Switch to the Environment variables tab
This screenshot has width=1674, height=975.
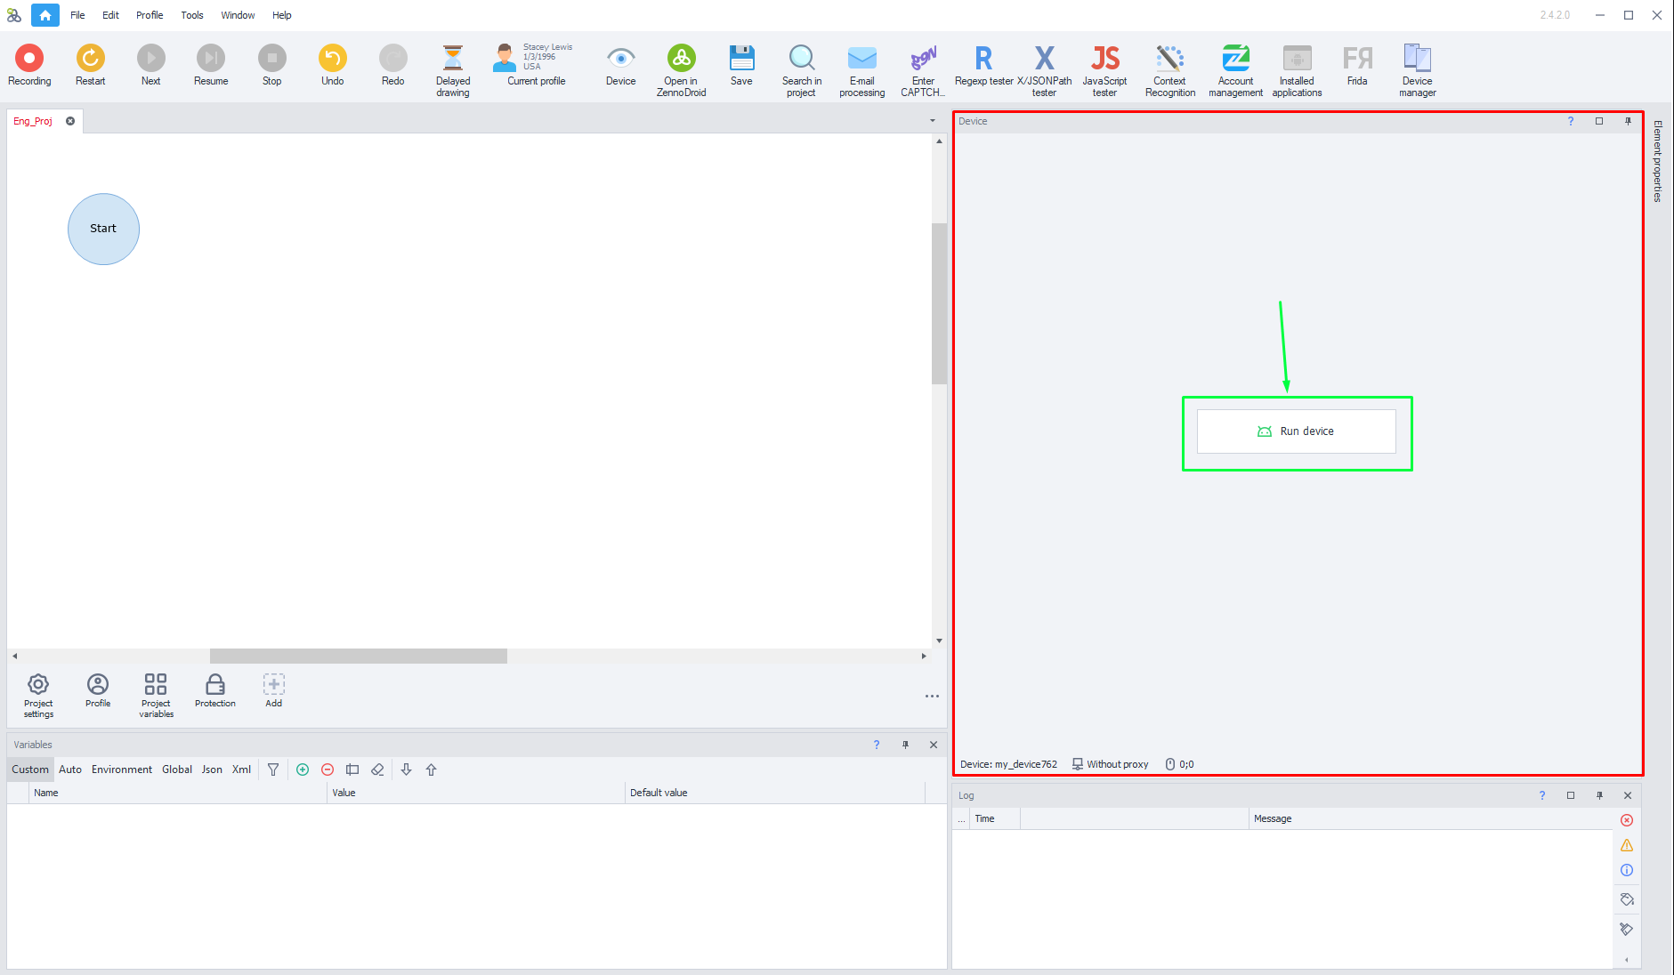coord(121,770)
